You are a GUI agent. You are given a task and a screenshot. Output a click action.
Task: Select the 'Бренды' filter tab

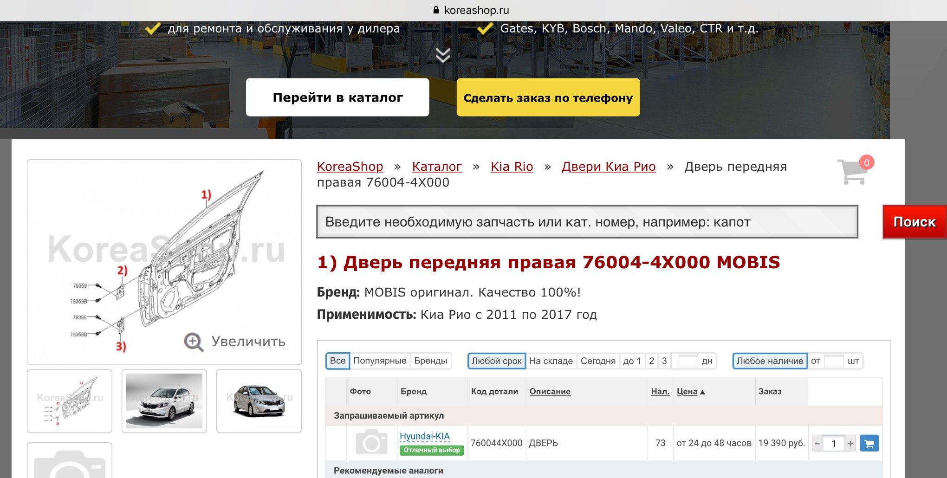pyautogui.click(x=431, y=361)
